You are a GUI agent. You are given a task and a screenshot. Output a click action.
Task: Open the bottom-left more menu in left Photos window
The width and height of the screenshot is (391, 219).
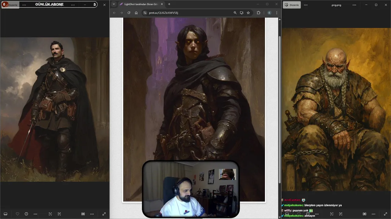tap(35, 214)
